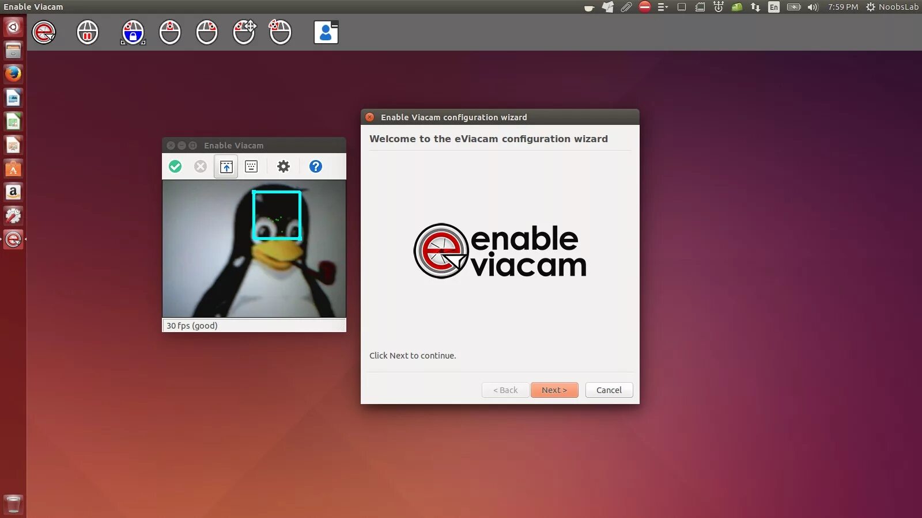Select the double-click mouse icon
Viewport: 922px width, 518px height.
pos(280,32)
